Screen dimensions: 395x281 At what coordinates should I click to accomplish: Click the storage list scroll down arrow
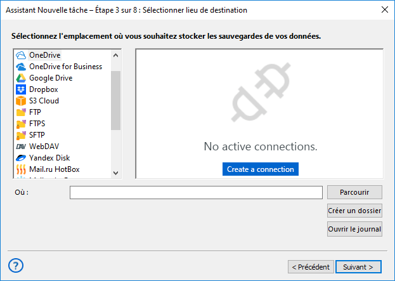115,172
